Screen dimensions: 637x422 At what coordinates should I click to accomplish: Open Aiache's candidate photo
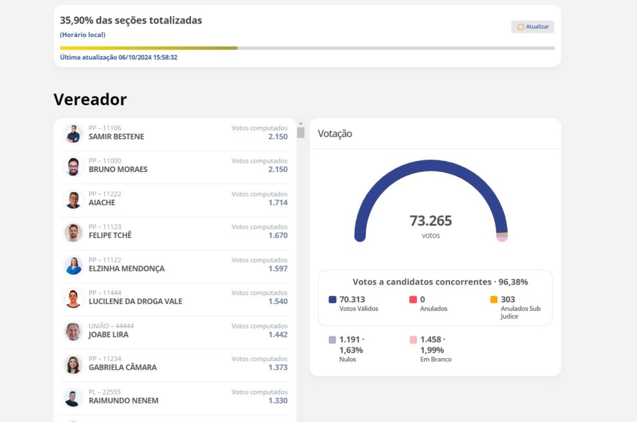[73, 200]
